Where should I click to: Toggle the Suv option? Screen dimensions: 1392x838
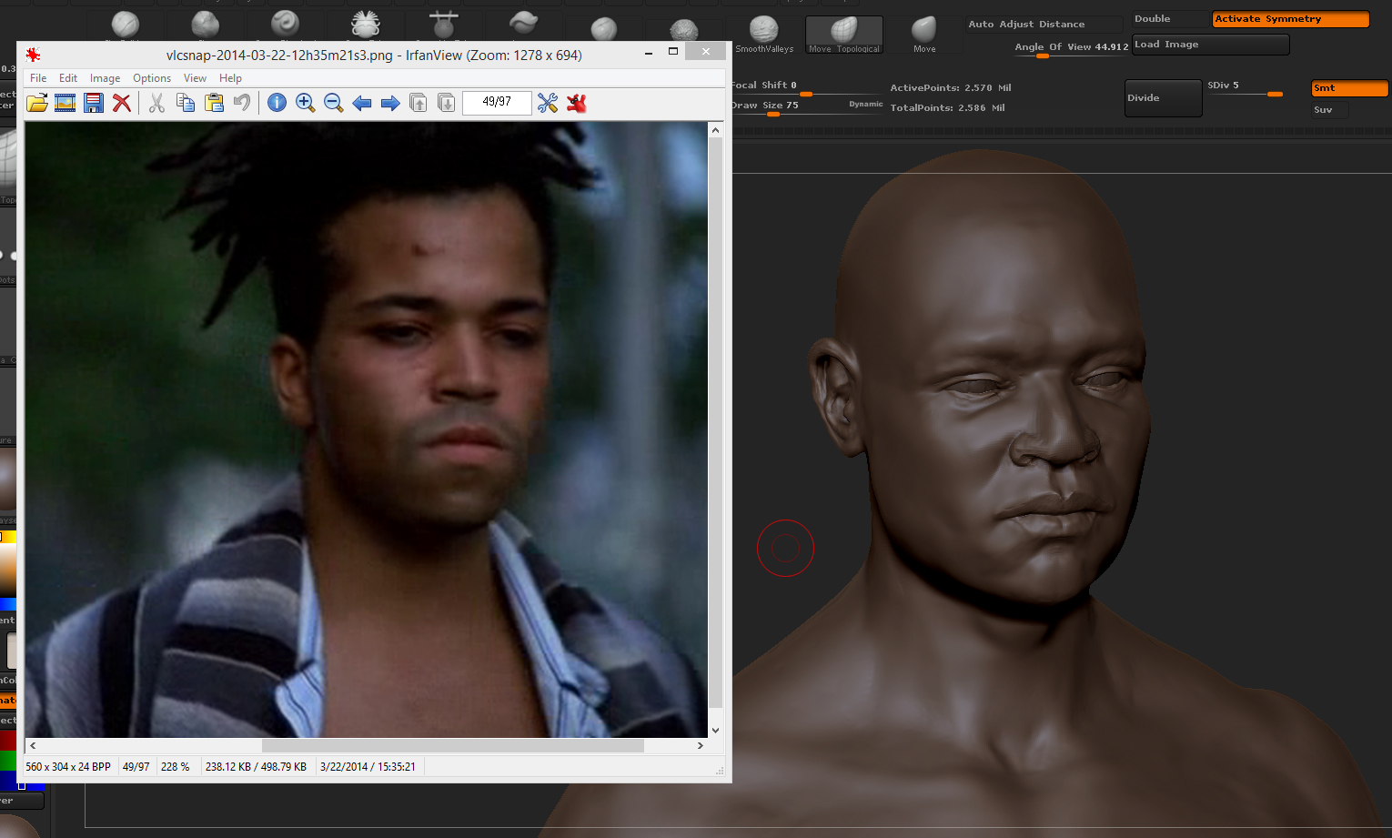1329,110
